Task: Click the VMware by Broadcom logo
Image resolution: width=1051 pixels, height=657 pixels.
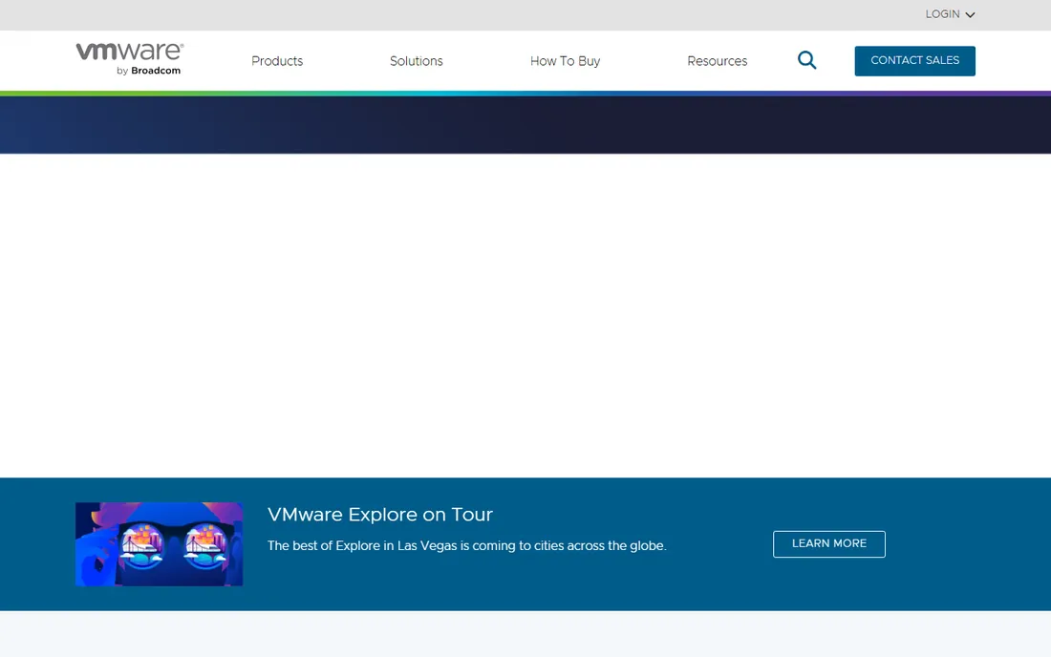Action: [129, 59]
